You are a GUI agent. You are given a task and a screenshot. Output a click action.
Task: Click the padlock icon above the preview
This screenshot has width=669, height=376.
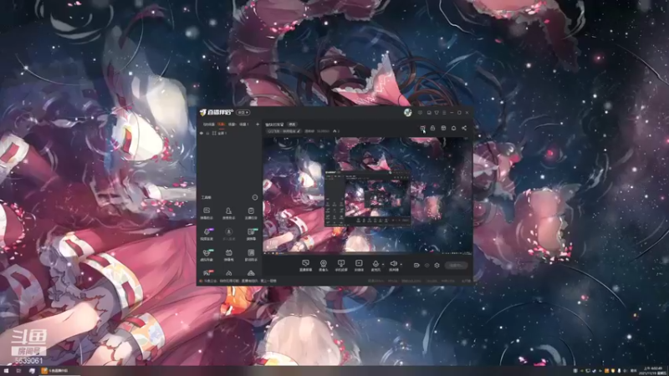pyautogui.click(x=432, y=128)
